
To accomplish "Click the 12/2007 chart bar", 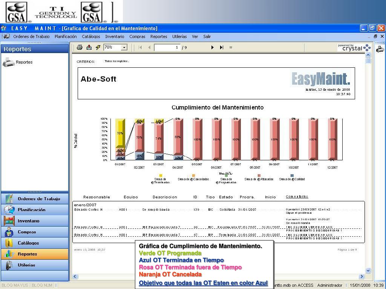I will click(332, 139).
